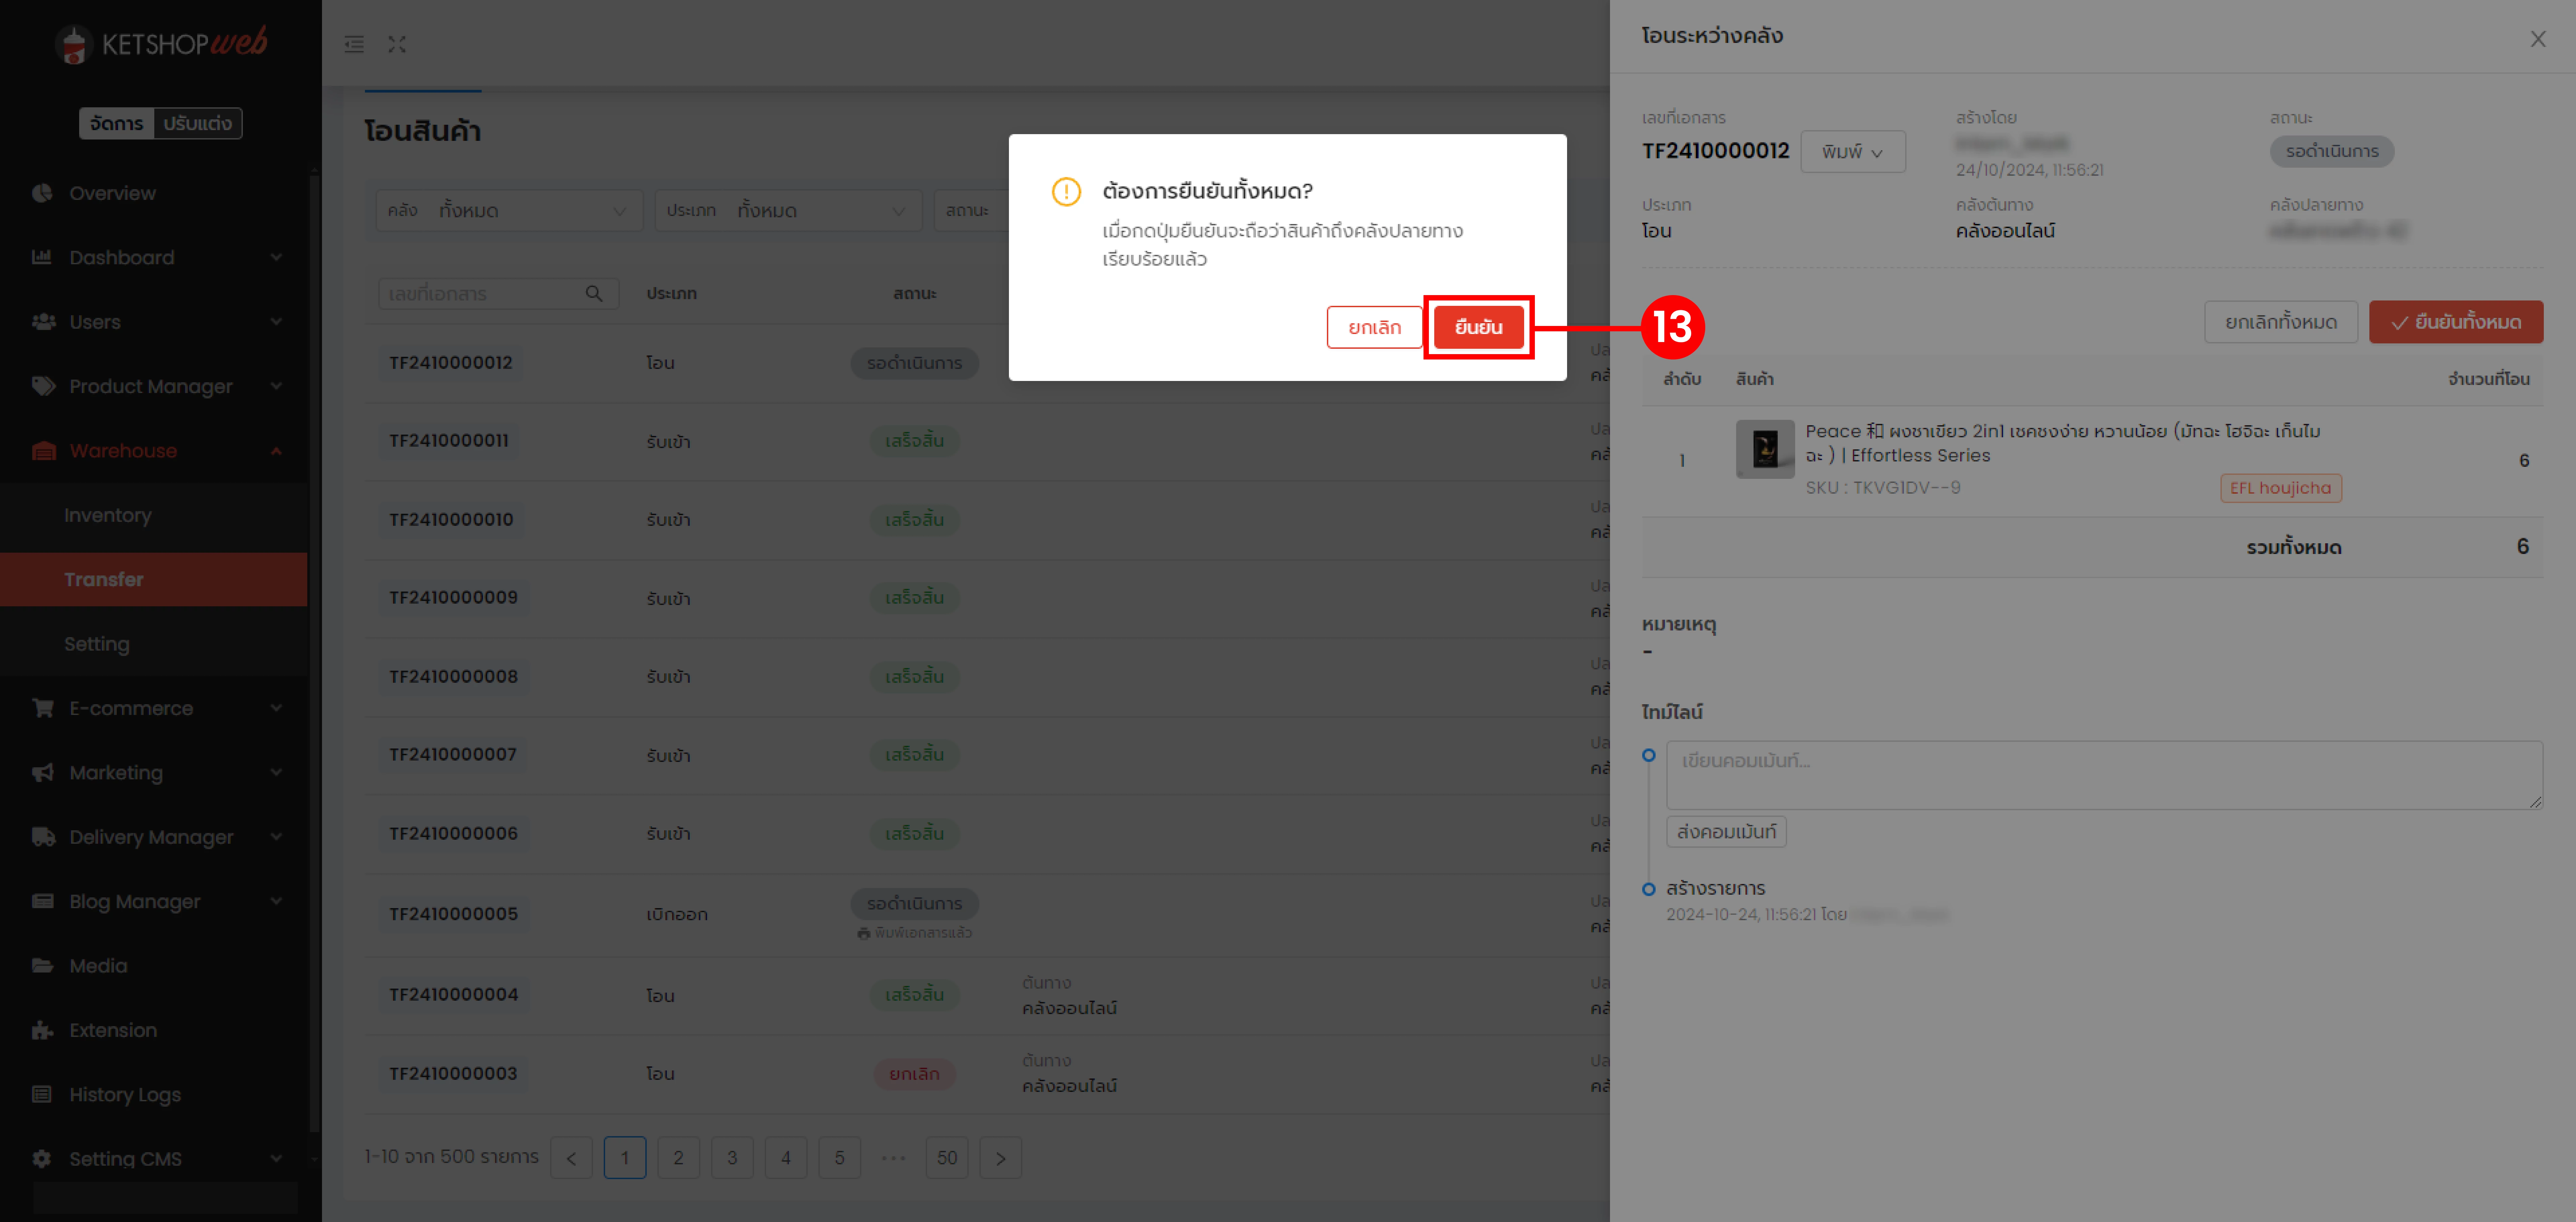Collapse the Warehouse menu chevron

point(276,451)
